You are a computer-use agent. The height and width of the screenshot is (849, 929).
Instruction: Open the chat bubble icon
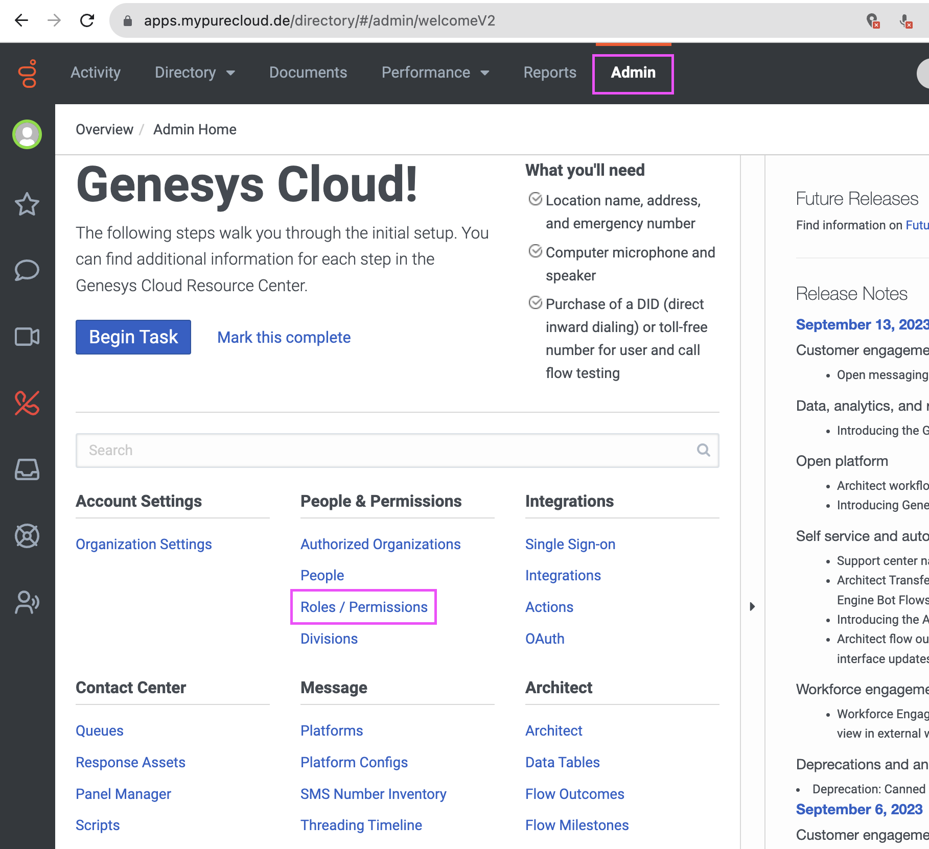[x=27, y=270]
